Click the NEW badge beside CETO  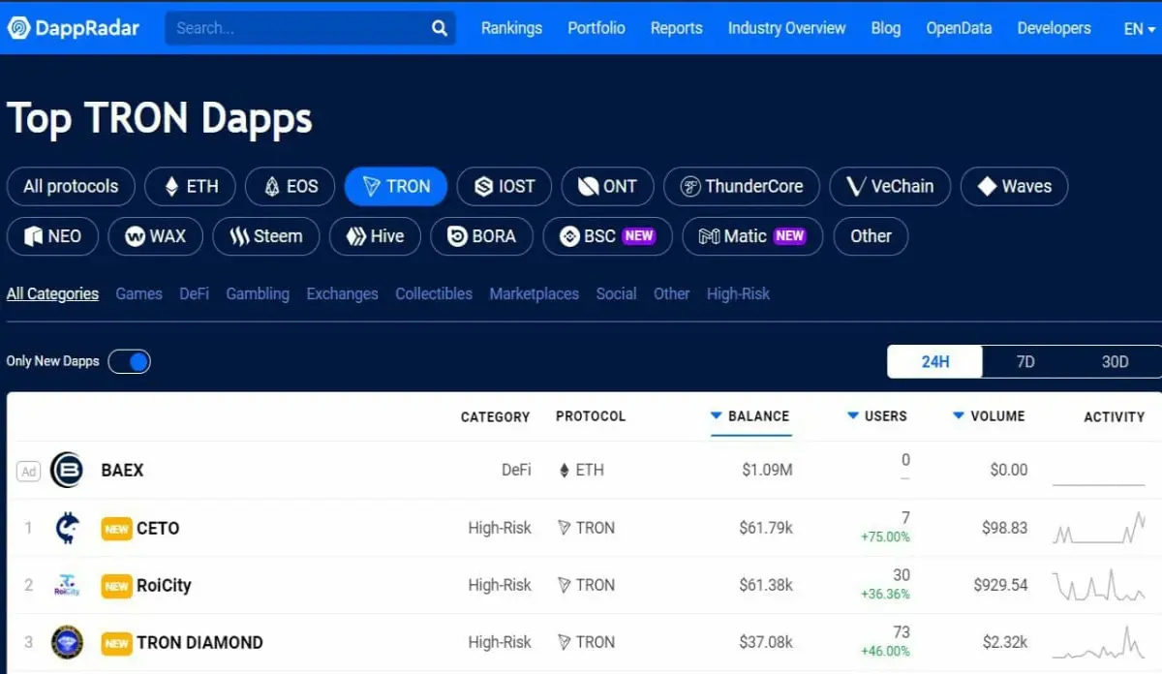tap(116, 529)
